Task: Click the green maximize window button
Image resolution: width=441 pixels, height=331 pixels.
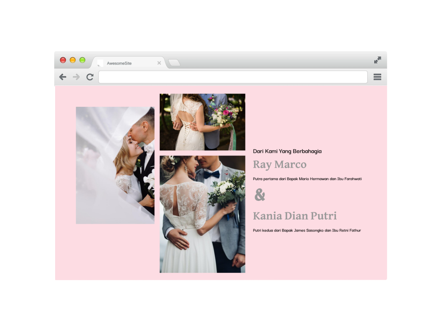Action: click(82, 60)
